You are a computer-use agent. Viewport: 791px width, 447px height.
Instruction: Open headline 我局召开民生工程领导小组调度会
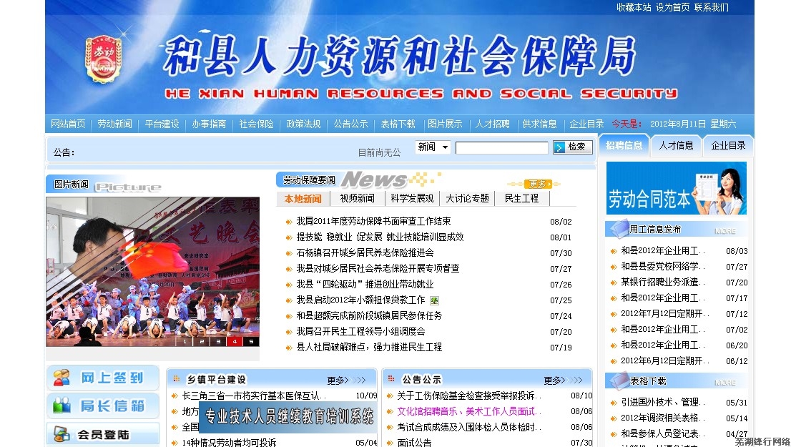click(360, 331)
